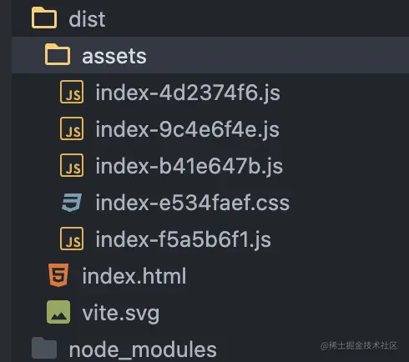
Task: Select index-f5a5b6f1.js file name
Action: coord(184,239)
